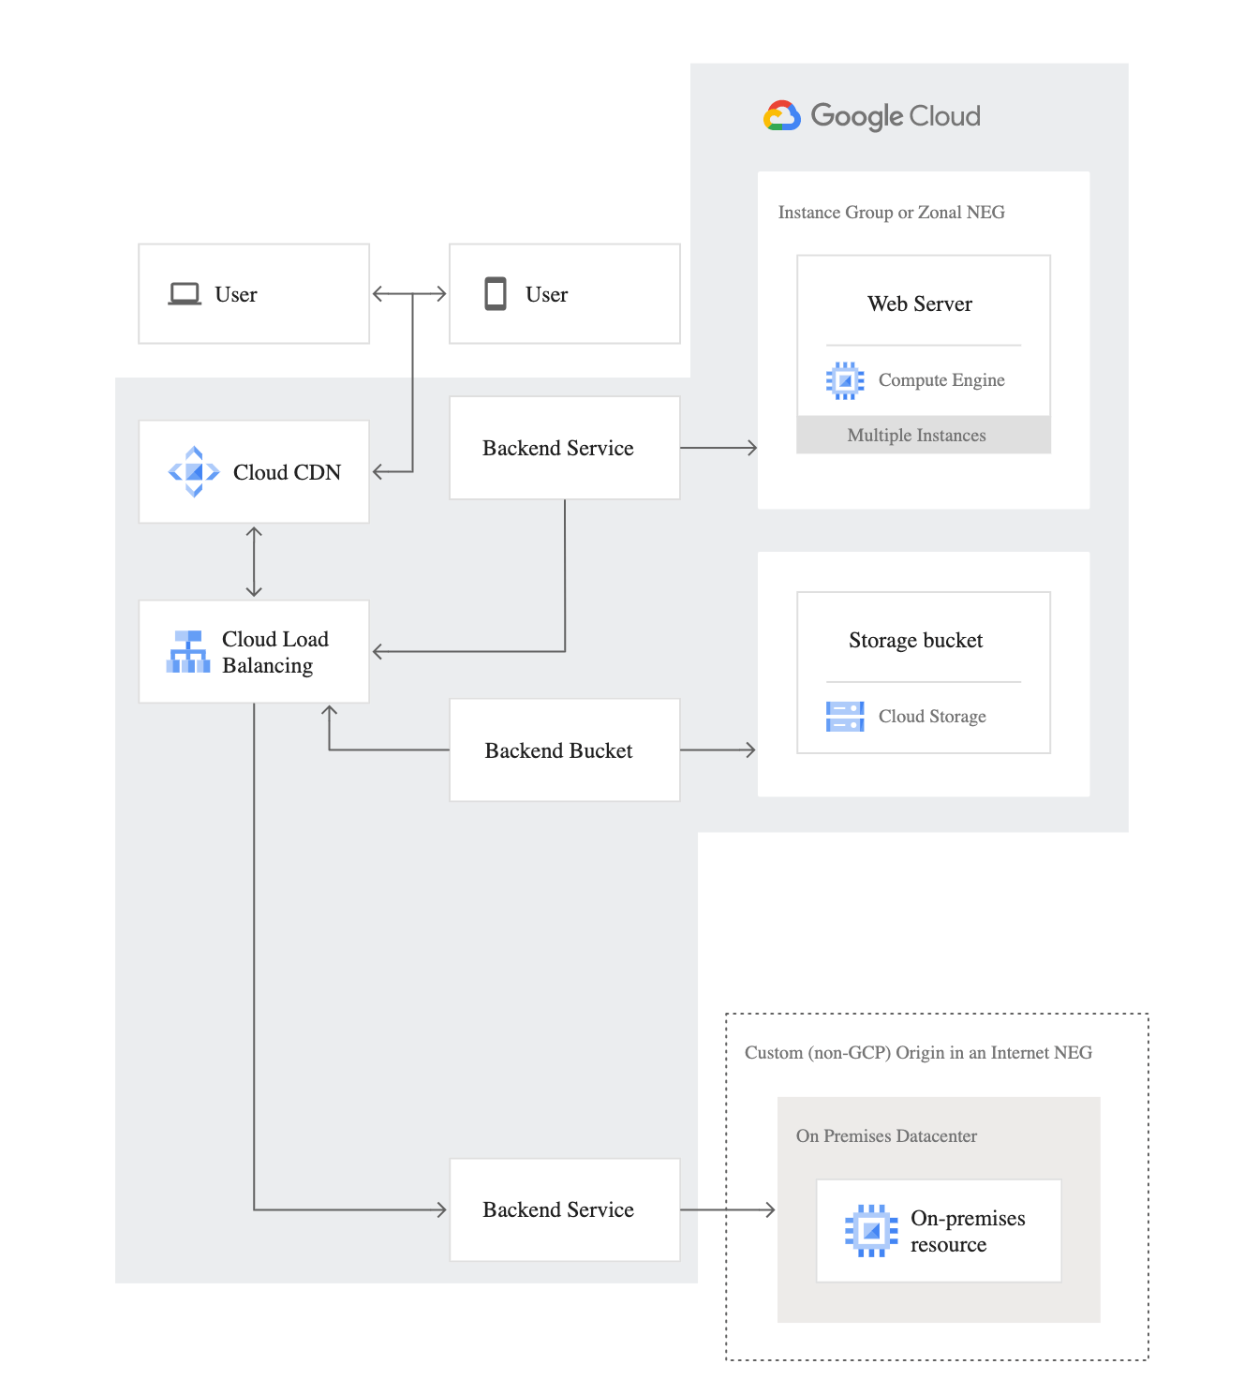
Task: Open the Backend Service box near Web Server
Action: 558,448
